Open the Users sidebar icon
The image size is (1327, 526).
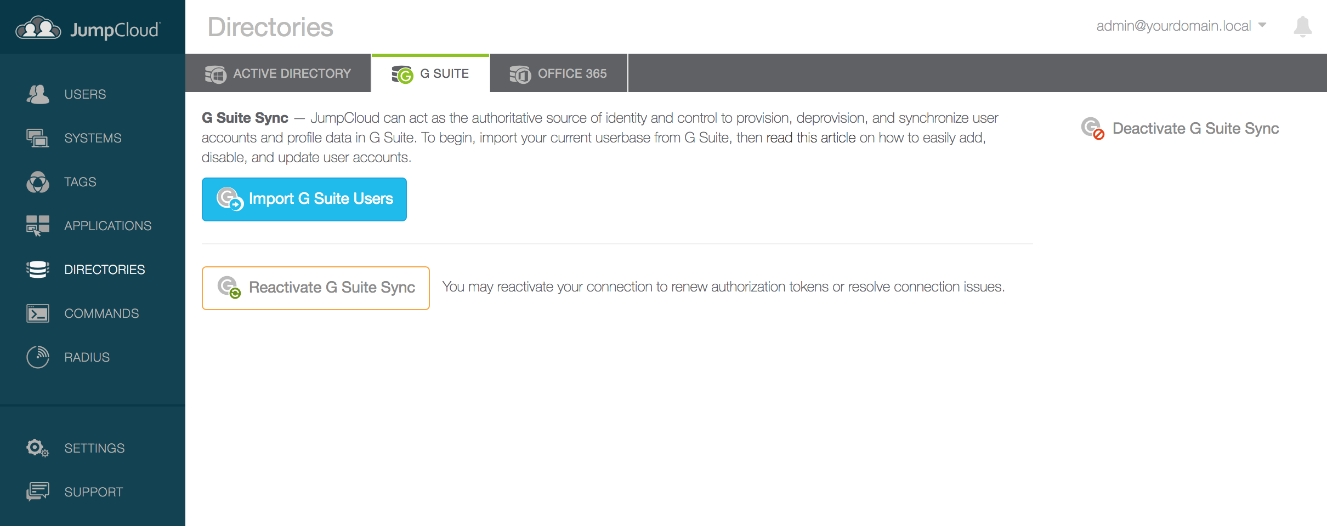pyautogui.click(x=38, y=94)
